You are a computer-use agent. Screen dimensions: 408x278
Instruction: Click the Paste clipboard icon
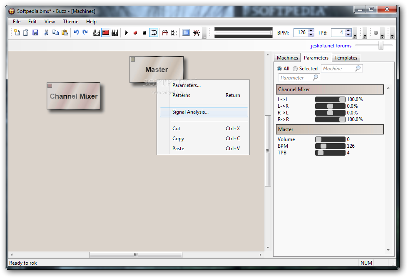click(x=65, y=32)
